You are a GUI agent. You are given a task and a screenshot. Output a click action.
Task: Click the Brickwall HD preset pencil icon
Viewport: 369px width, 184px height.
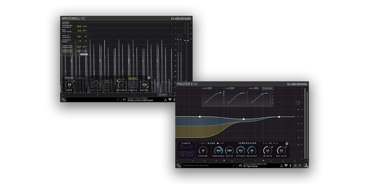(x=118, y=99)
